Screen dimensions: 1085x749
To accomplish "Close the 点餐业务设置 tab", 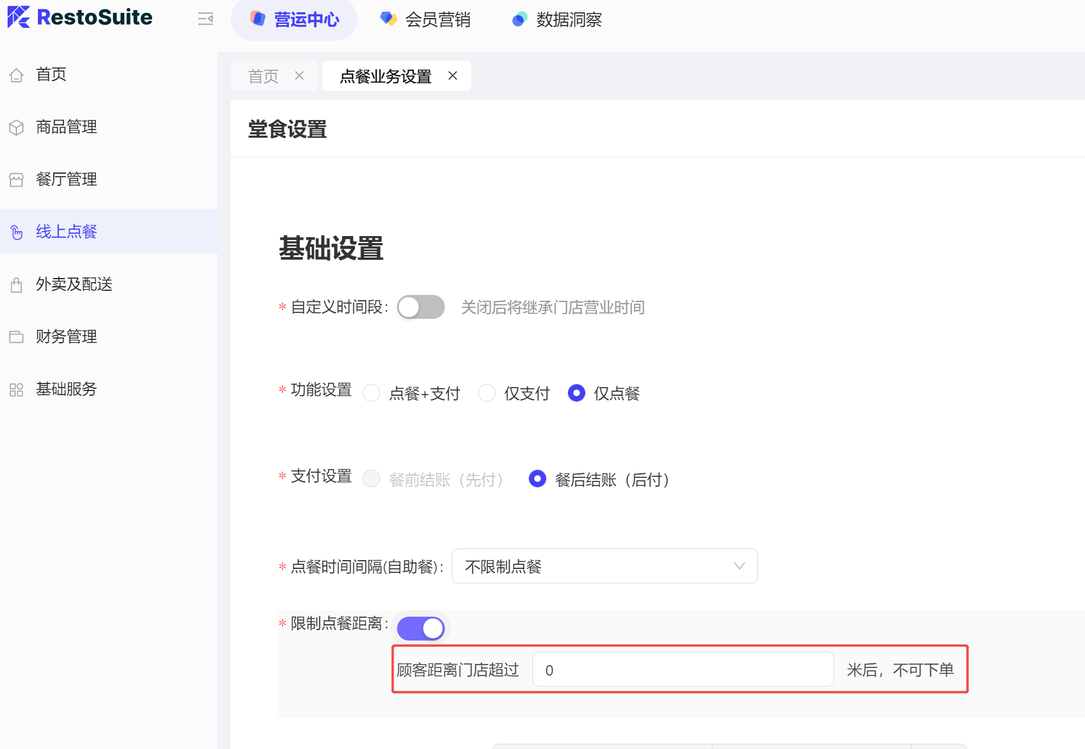I will click(452, 76).
